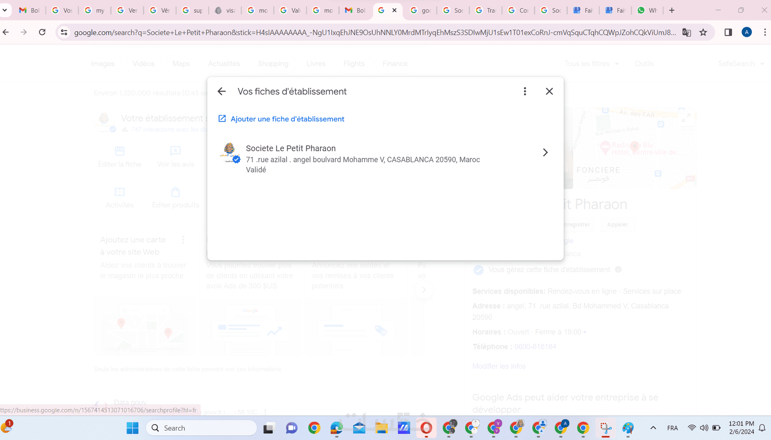Expand the map with the fullscreen icon
The width and height of the screenshot is (771, 440).
tap(686, 117)
